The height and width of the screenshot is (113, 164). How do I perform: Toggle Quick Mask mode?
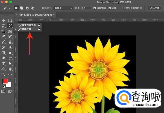[3, 91]
